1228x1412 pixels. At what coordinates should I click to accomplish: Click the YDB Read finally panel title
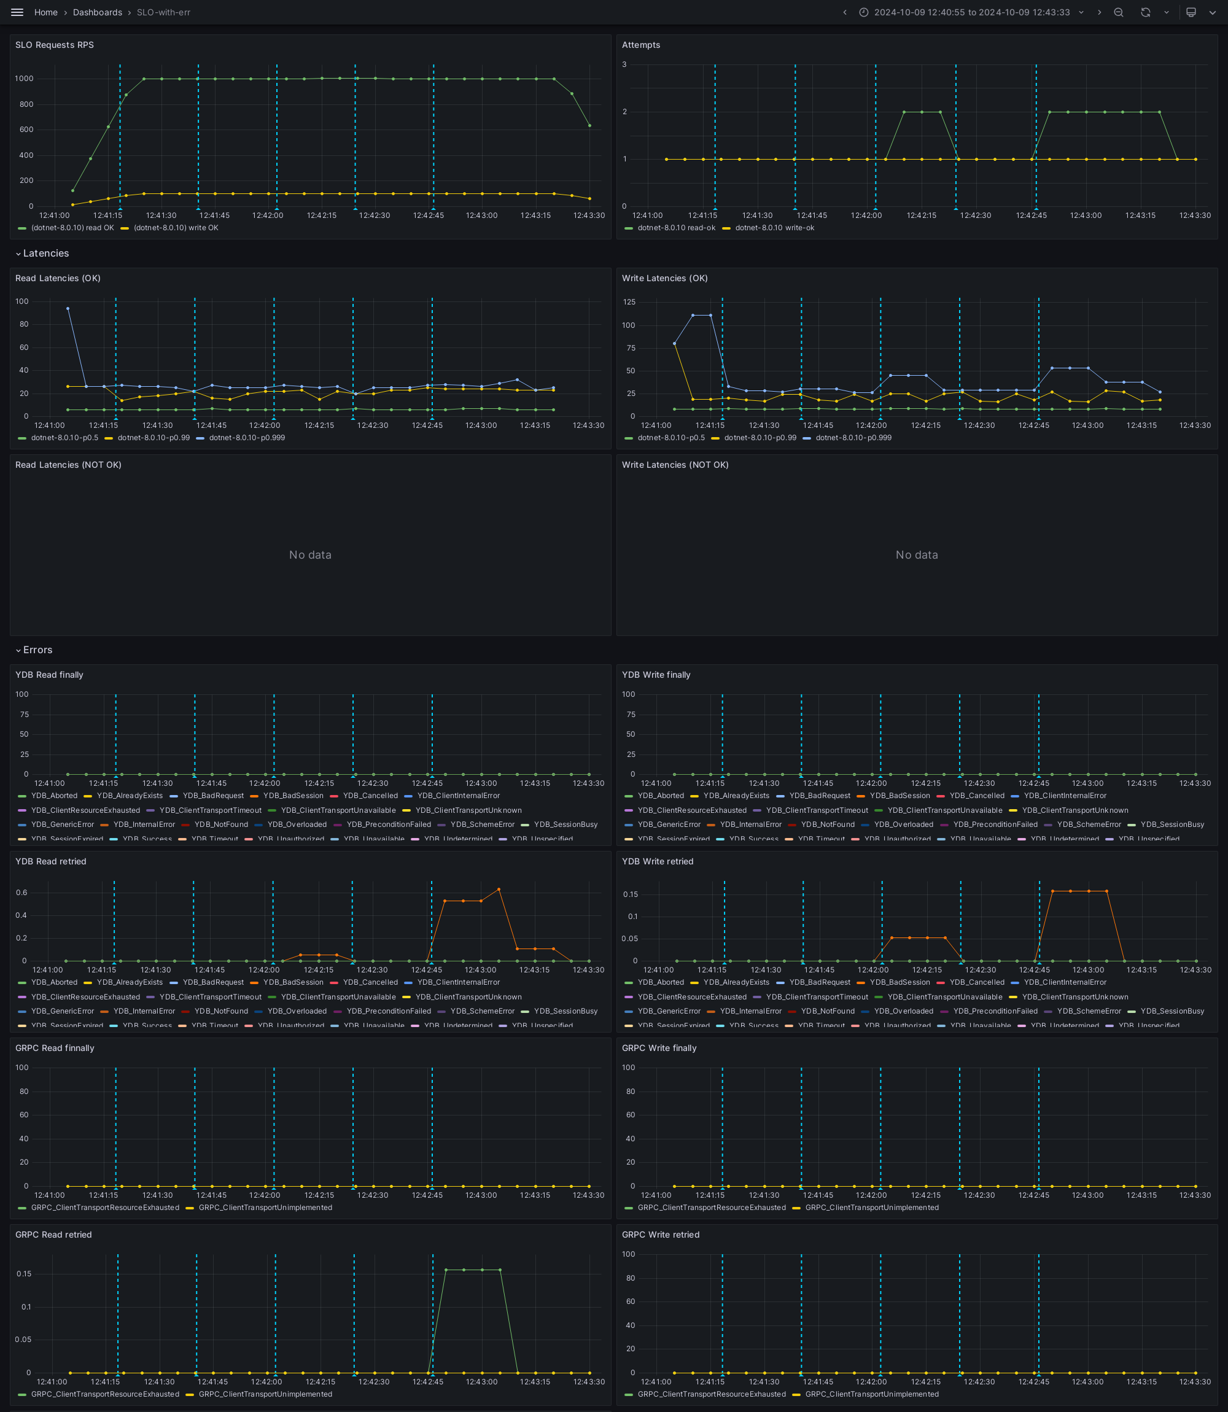click(x=49, y=675)
